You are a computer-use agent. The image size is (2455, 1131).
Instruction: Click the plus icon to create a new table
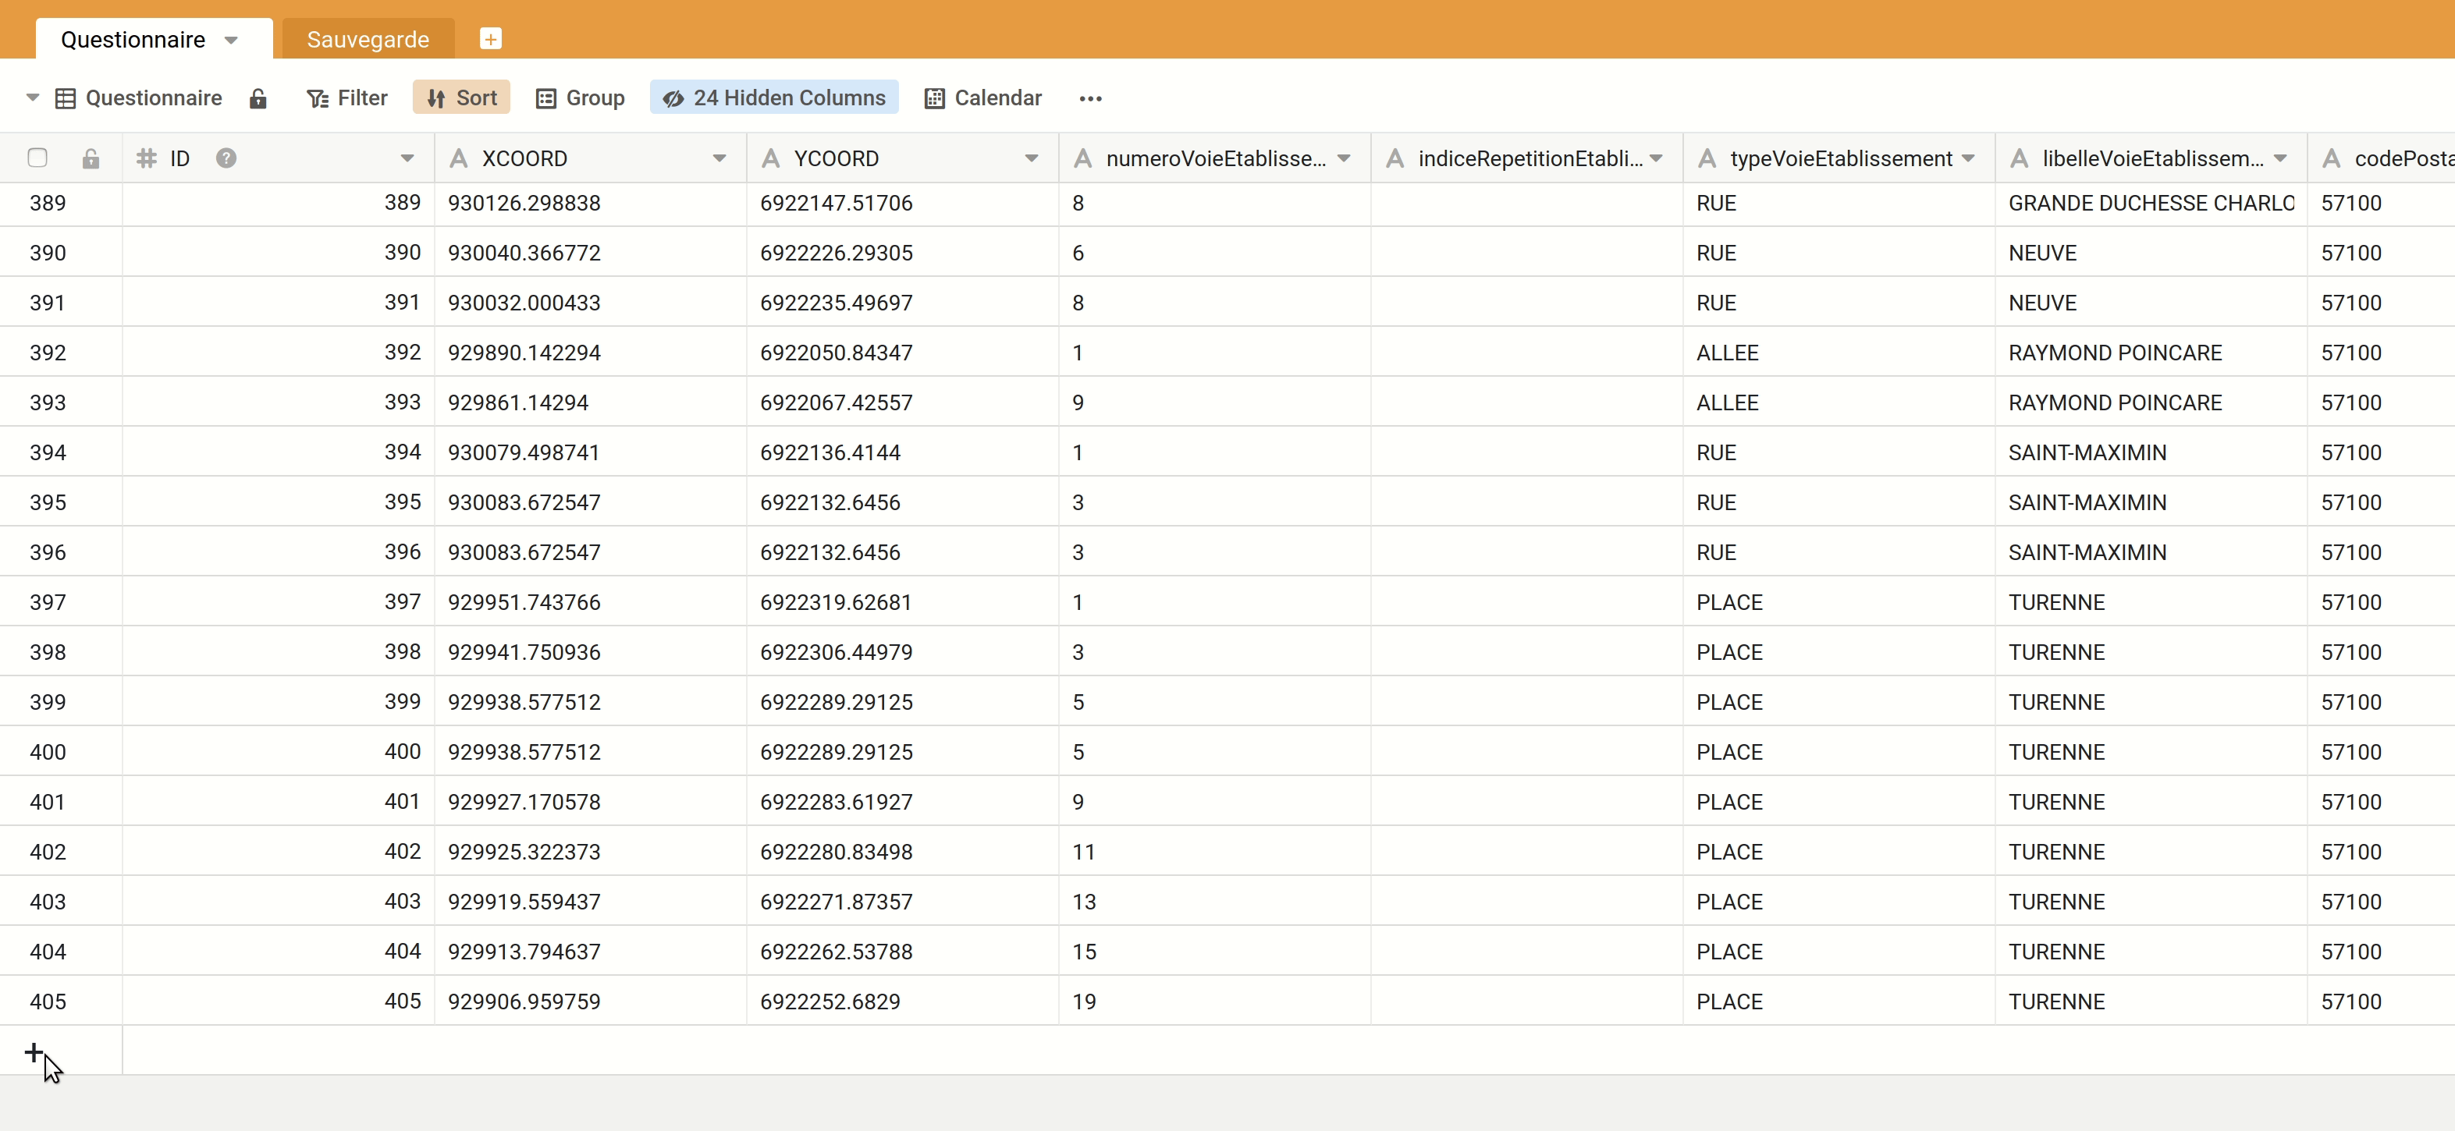491,38
